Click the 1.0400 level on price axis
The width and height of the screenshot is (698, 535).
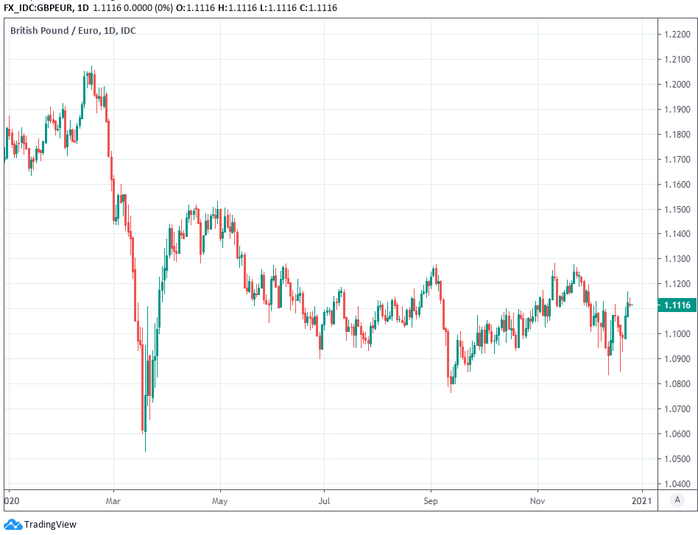(676, 484)
